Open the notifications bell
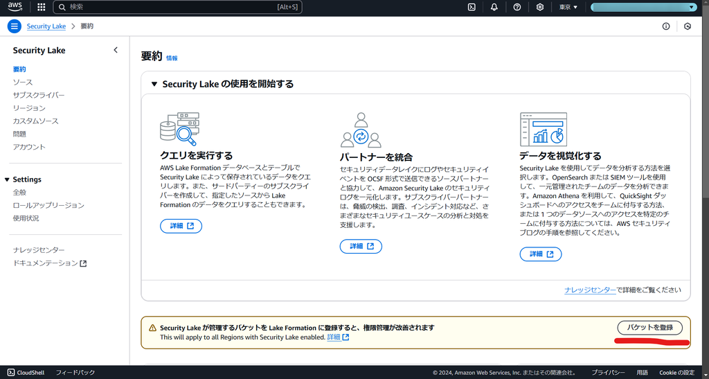The image size is (709, 379). (x=494, y=7)
